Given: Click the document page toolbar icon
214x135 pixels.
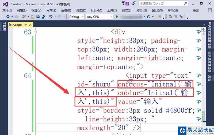Looking at the screenshot, I should (x=170, y=17).
